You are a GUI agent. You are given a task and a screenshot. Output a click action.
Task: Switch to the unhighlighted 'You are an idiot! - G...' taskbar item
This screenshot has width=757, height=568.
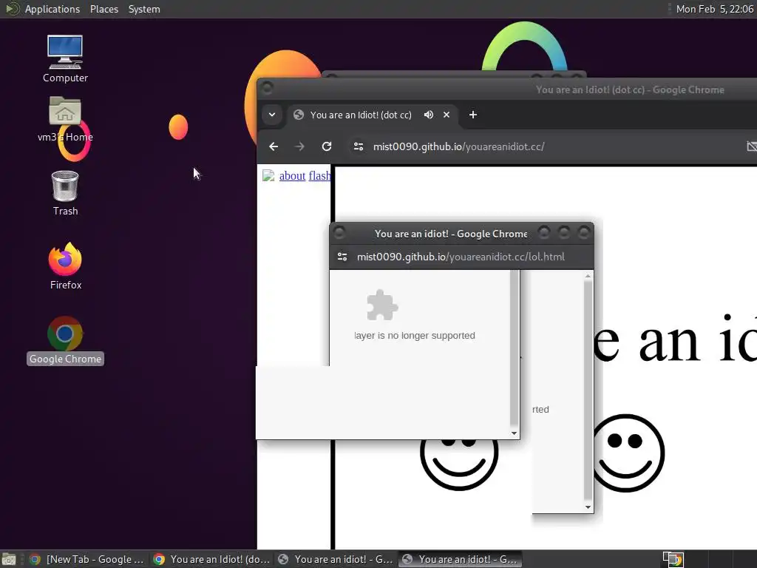pos(336,559)
